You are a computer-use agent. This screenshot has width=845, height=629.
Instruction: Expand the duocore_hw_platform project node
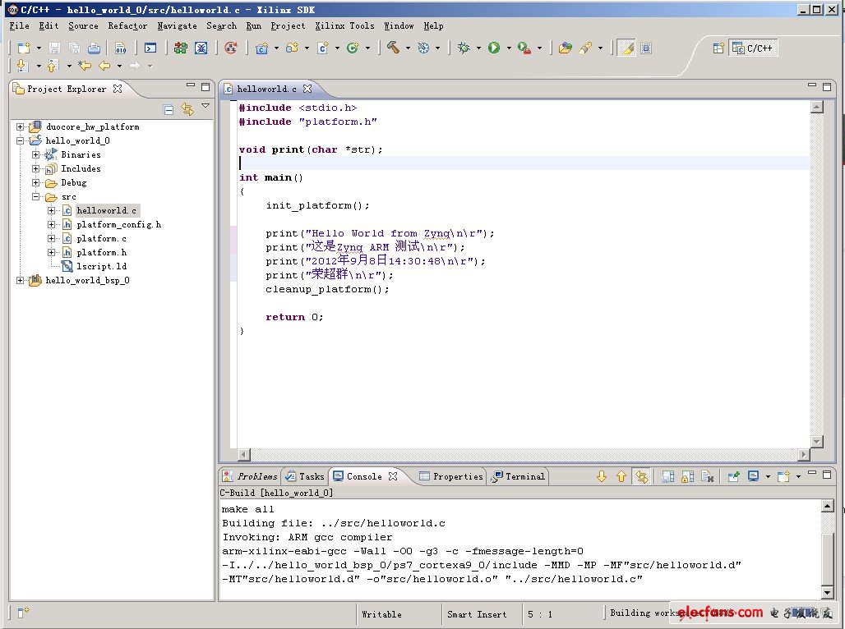(21, 127)
